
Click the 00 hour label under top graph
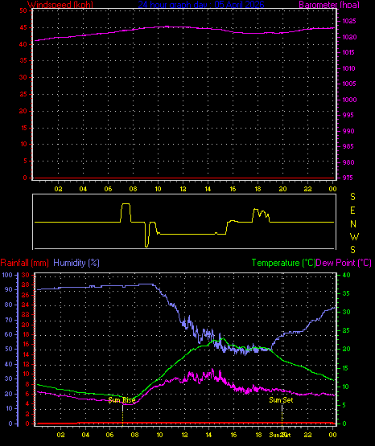pos(332,189)
